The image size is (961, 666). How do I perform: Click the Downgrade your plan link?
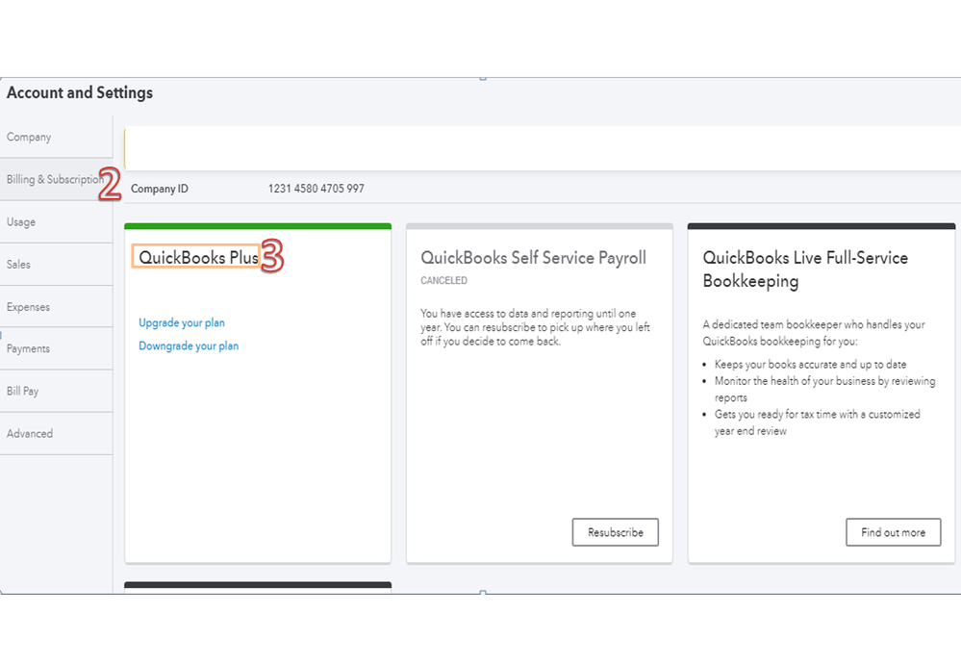[189, 346]
